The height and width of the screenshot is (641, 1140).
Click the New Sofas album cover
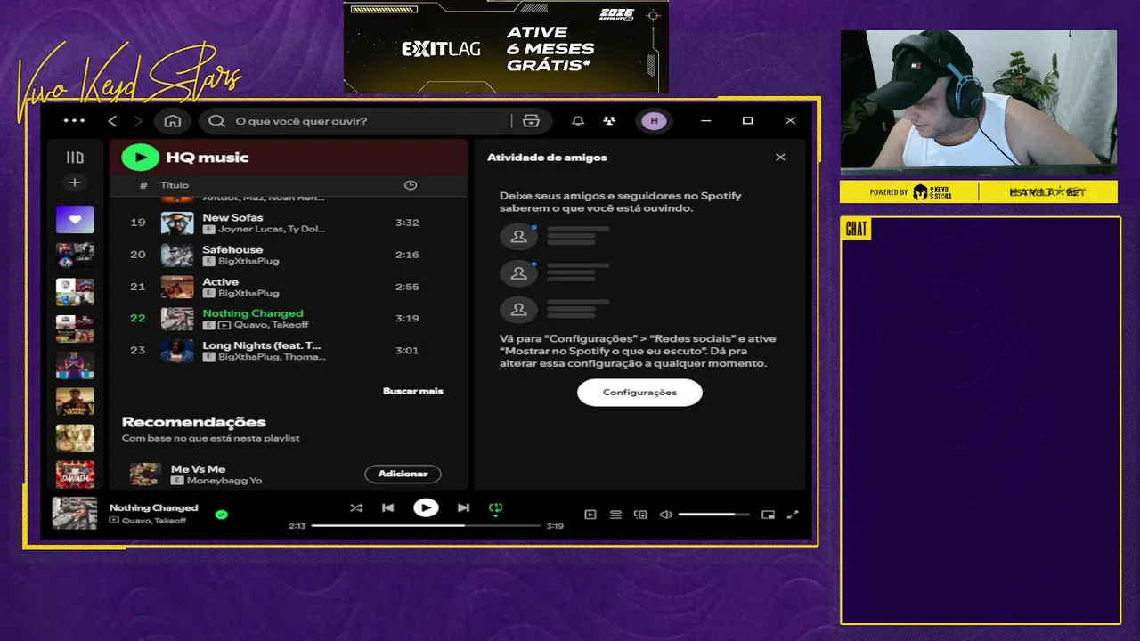177,223
